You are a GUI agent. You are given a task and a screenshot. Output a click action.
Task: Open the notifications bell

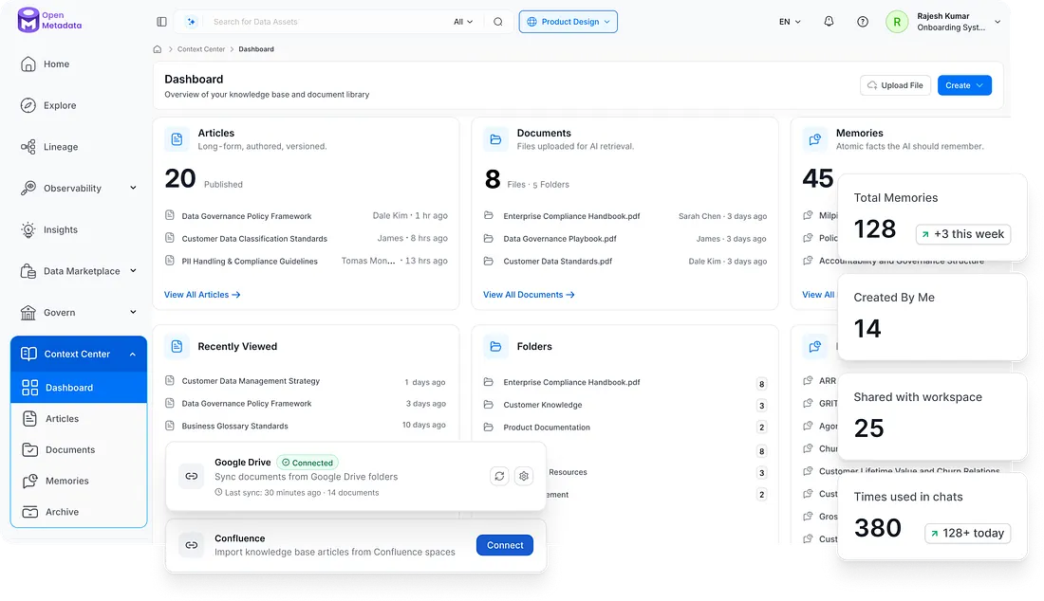(x=829, y=21)
